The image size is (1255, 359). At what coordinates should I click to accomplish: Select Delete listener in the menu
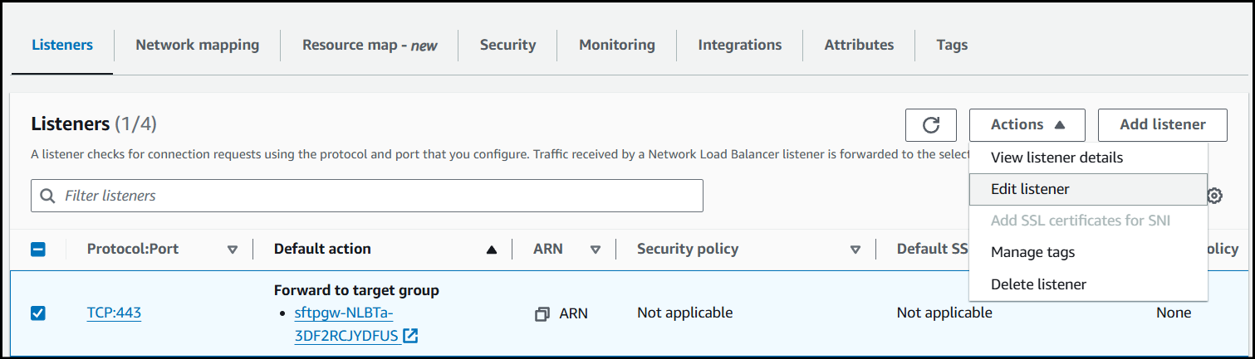(x=1038, y=284)
